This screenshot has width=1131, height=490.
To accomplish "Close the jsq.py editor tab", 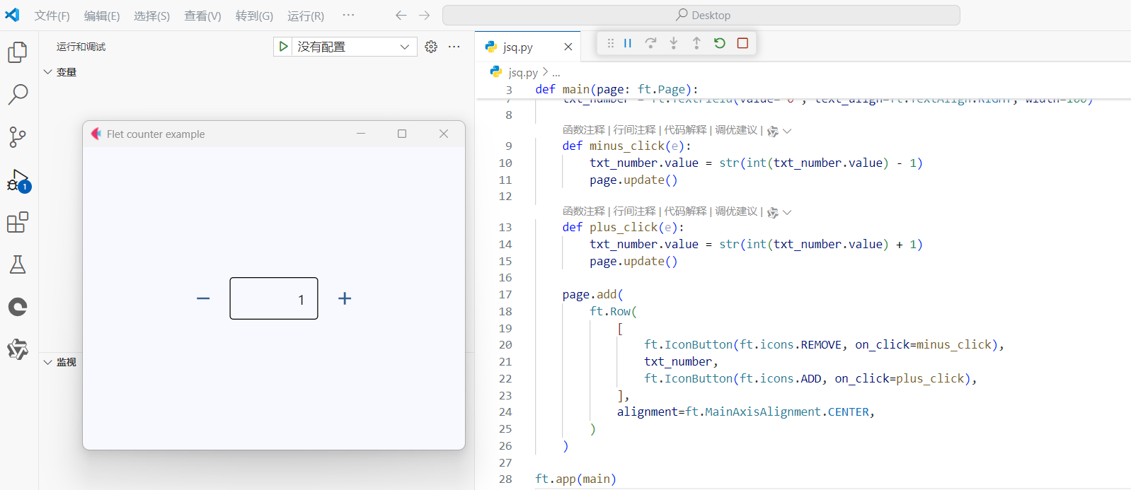I will click(x=568, y=47).
